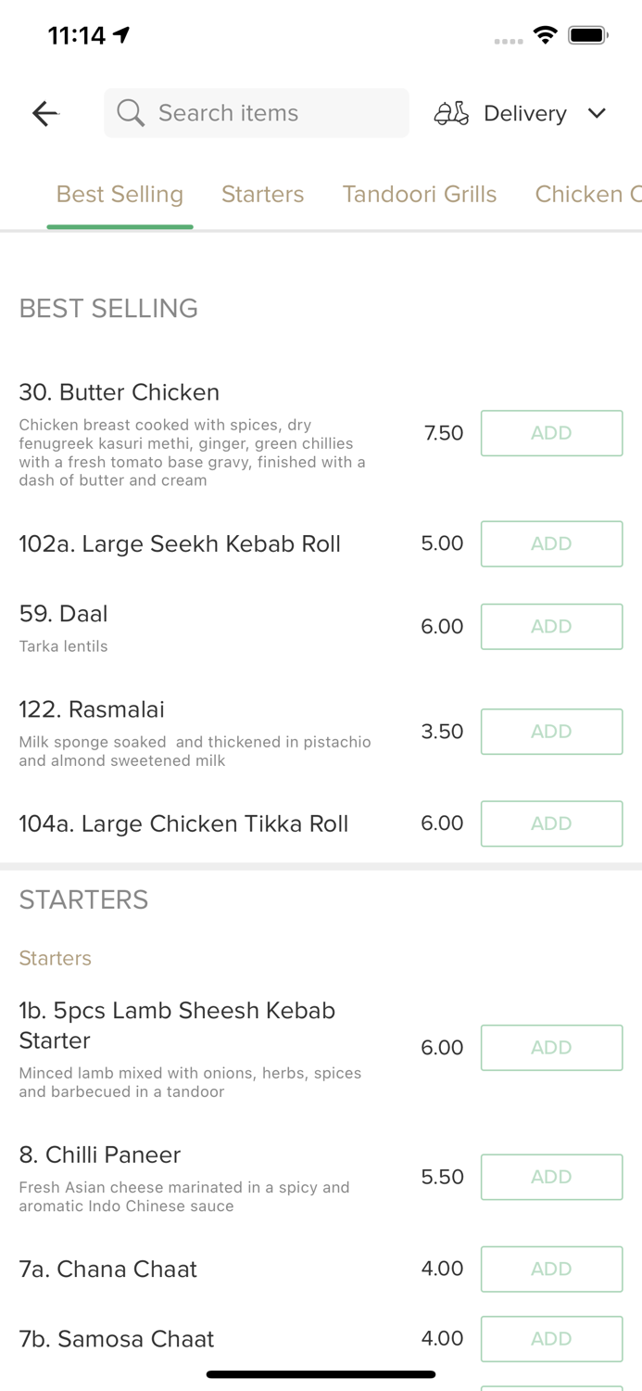
Task: Open the Tandoori Grills category tab
Action: pyautogui.click(x=420, y=194)
